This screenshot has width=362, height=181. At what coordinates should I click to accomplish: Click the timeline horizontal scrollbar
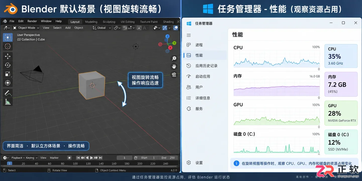[x=89, y=166]
